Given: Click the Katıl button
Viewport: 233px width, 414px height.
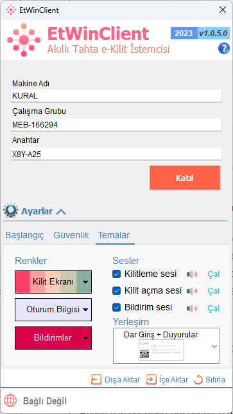Looking at the screenshot, I should (x=185, y=178).
